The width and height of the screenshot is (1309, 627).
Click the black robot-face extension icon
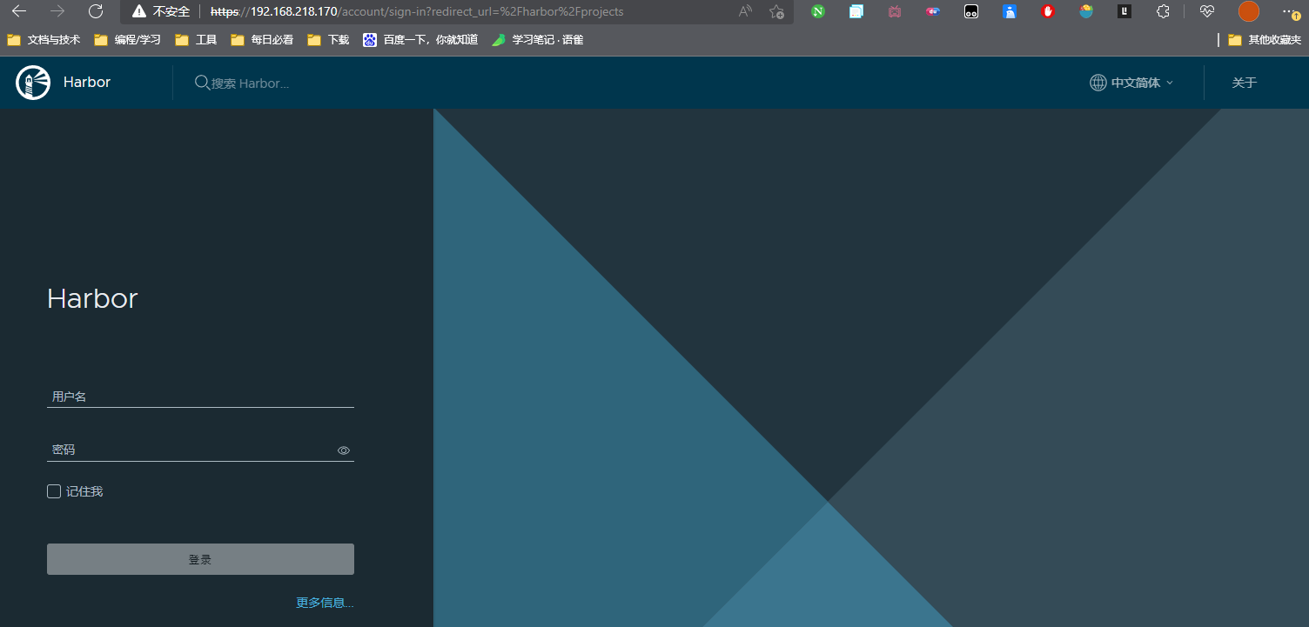tap(971, 11)
